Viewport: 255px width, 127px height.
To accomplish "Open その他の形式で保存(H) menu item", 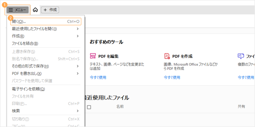I will [46, 66].
